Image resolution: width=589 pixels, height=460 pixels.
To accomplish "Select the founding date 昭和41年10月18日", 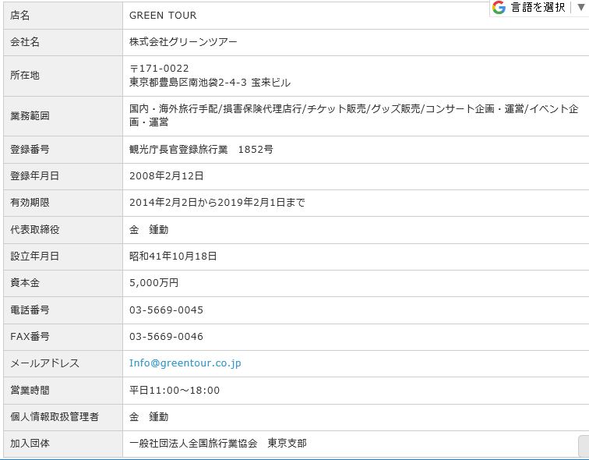I will (173, 257).
